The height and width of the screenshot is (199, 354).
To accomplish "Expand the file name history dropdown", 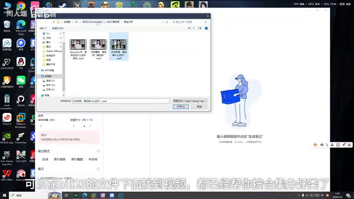I will tap(169, 101).
